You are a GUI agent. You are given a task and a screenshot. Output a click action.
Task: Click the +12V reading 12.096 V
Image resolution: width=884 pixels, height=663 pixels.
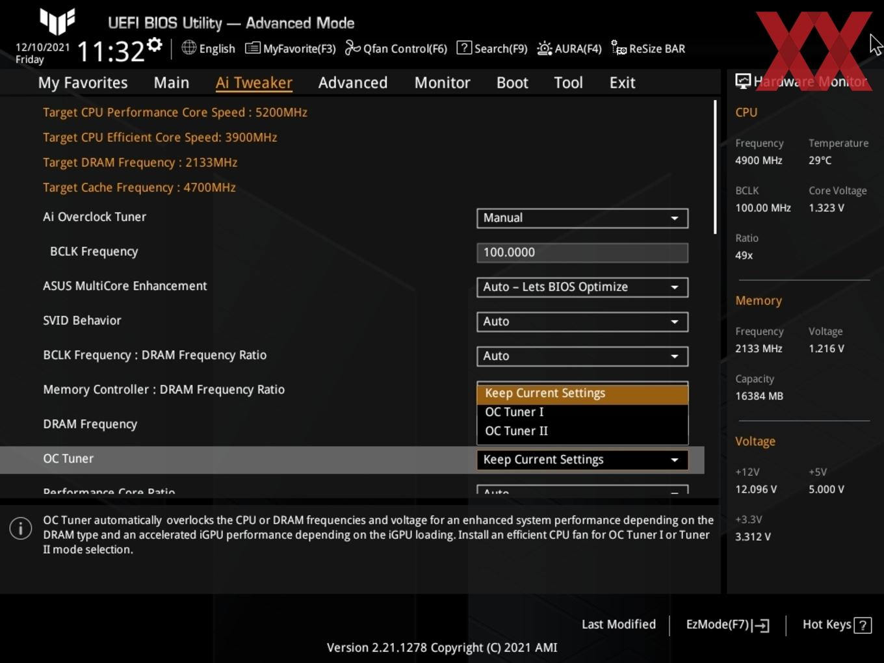756,489
